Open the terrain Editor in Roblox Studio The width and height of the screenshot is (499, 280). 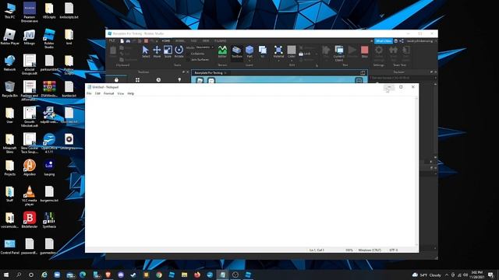point(222,51)
